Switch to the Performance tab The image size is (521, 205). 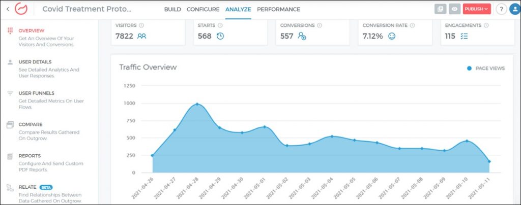(x=278, y=9)
